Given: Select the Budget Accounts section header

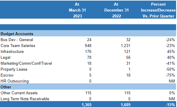Looking at the screenshot, I should pyautogui.click(x=17, y=34).
